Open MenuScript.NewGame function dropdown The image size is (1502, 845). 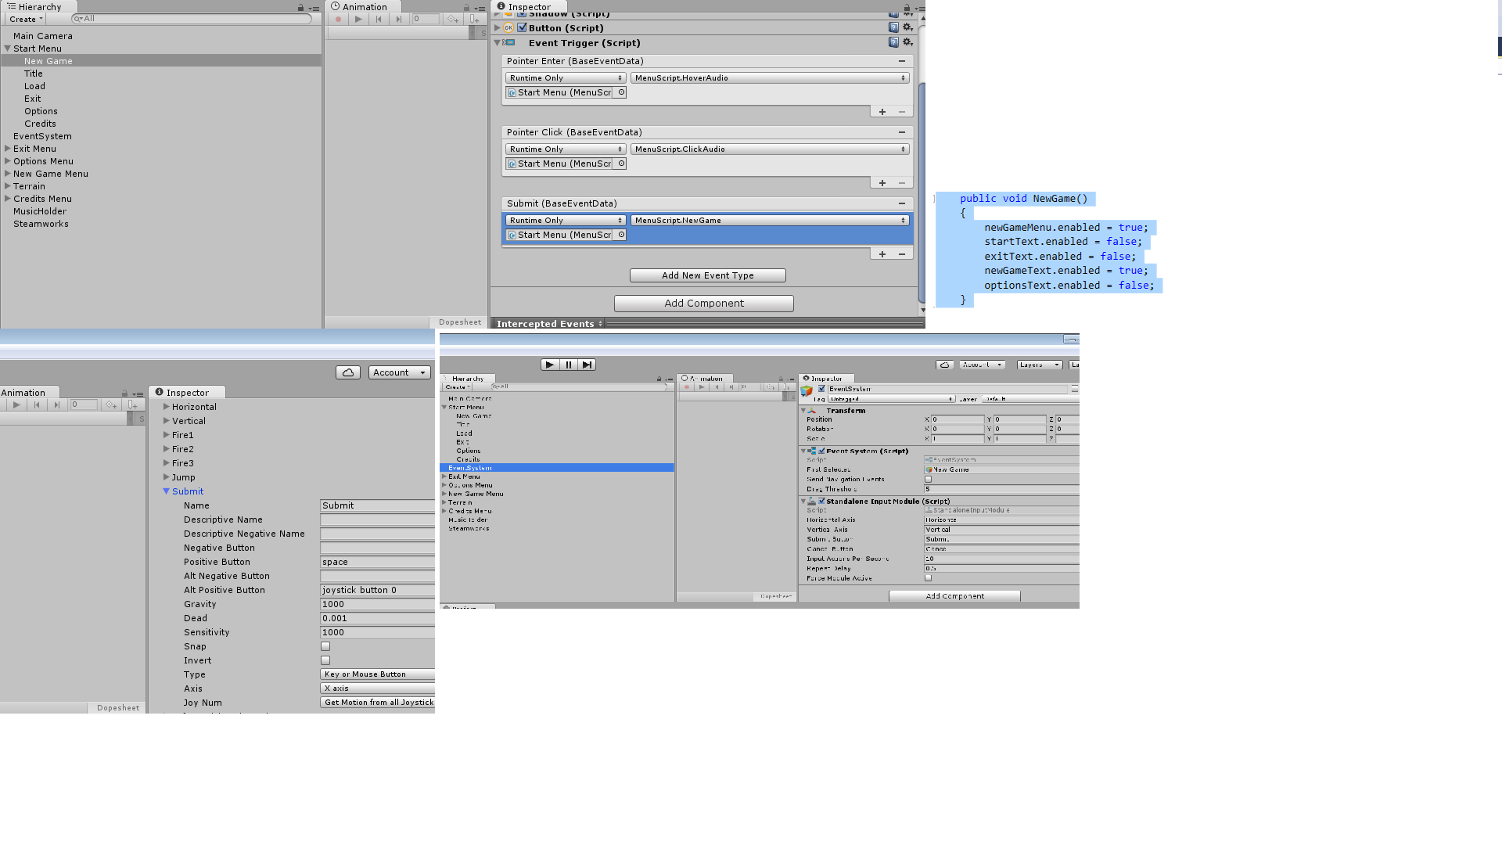click(770, 221)
